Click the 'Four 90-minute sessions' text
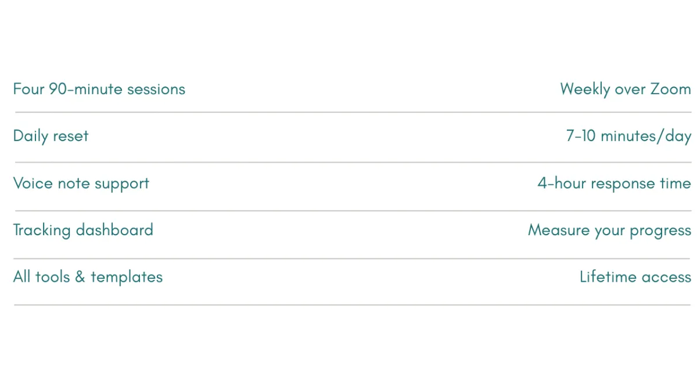Image resolution: width=697 pixels, height=392 pixels. point(99,89)
